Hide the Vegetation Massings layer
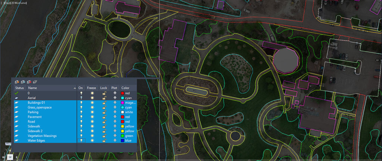The image size is (382, 161). pyautogui.click(x=81, y=136)
